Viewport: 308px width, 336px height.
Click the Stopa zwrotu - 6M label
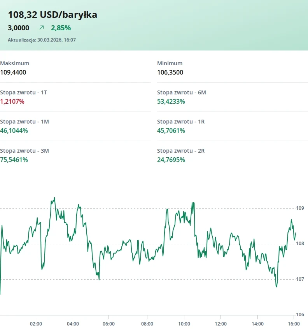pyautogui.click(x=181, y=92)
